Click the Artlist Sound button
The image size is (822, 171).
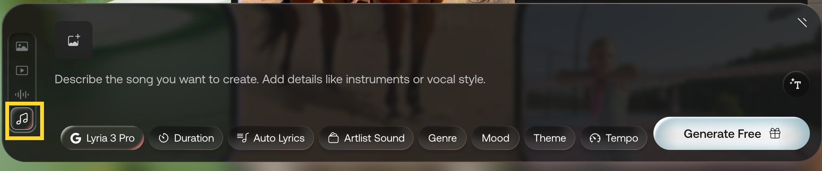(366, 138)
